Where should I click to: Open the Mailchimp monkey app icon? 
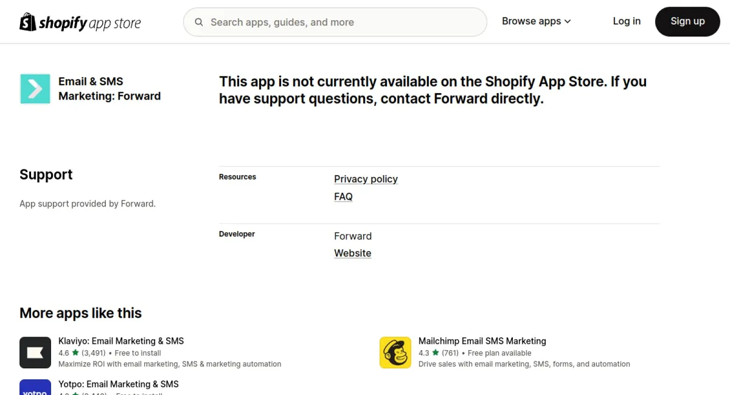tap(395, 352)
